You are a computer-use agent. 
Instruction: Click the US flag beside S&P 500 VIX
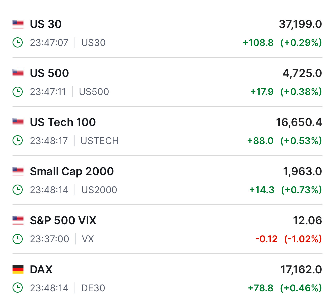[18, 220]
